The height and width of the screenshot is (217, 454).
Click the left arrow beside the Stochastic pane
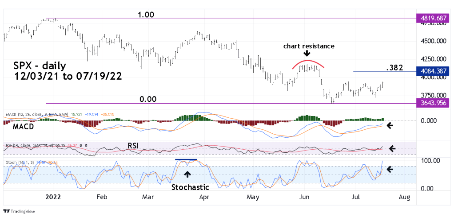click(390, 169)
